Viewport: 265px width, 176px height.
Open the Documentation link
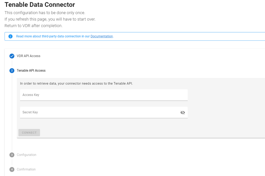tap(102, 36)
